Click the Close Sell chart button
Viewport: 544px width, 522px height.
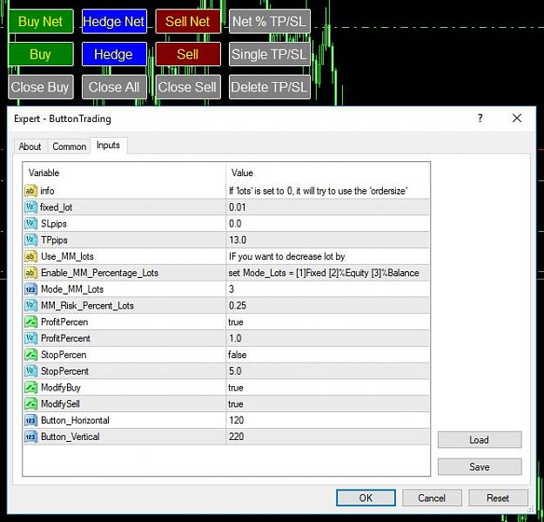click(x=188, y=87)
